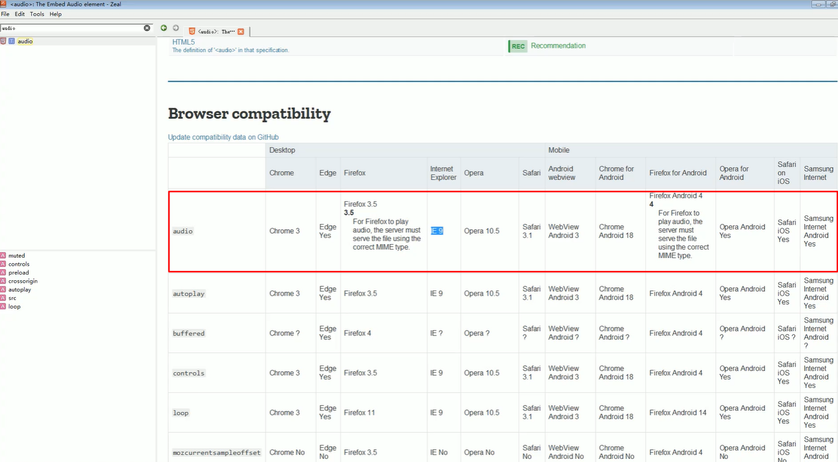Select the 'audio' search result
Image resolution: width=838 pixels, height=462 pixels.
[25, 41]
